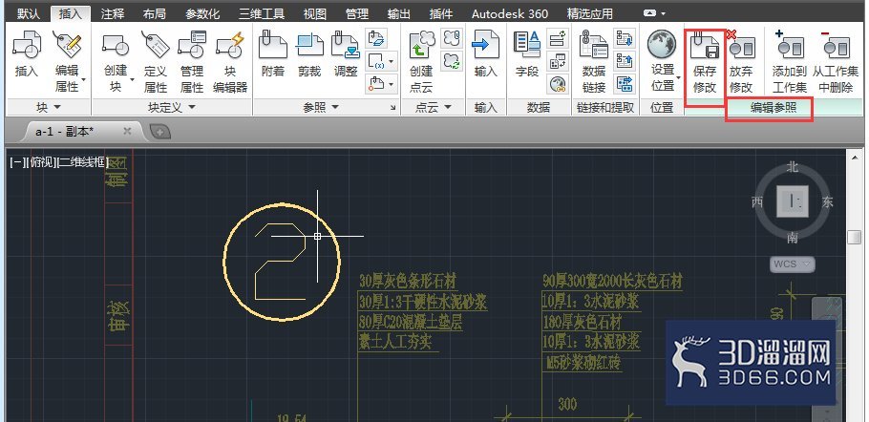Open the 编辑属性 dropdown arrow
The image size is (869, 422).
tap(84, 80)
